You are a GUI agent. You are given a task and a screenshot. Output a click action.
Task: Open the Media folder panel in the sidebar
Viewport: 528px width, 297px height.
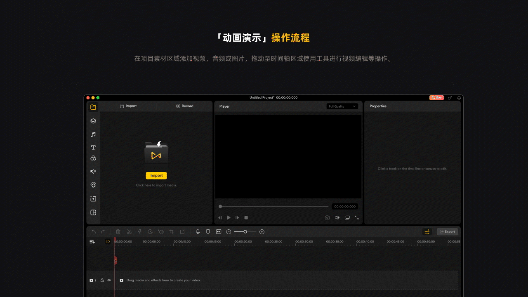[x=93, y=107]
